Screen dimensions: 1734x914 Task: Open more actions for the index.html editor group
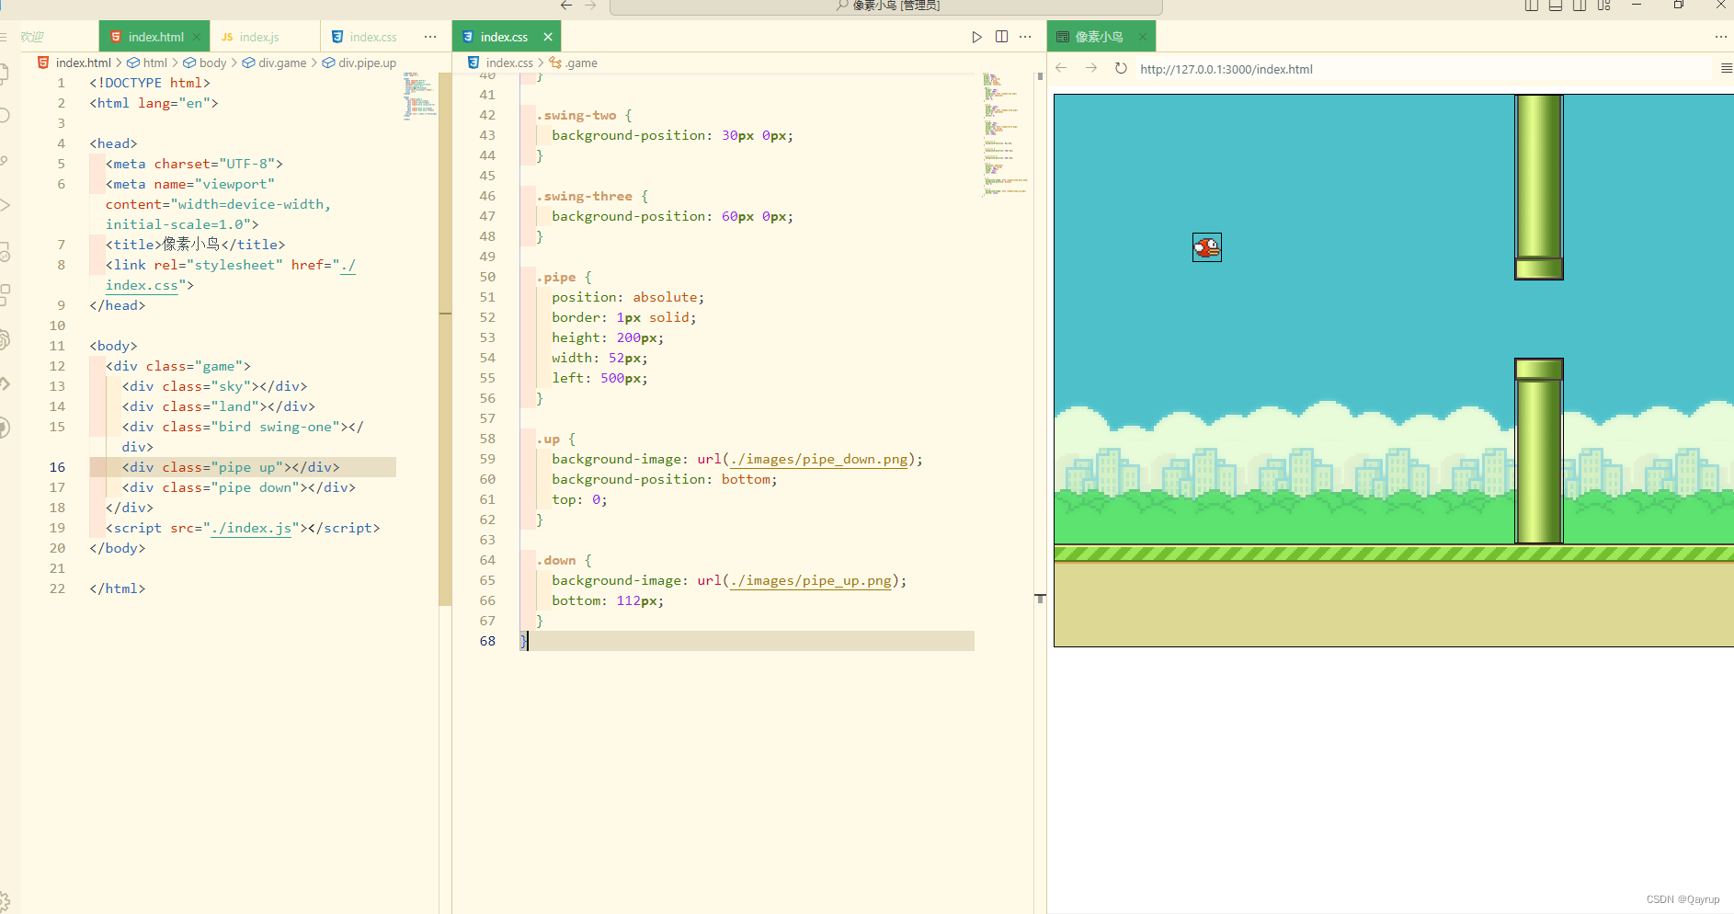click(x=430, y=37)
